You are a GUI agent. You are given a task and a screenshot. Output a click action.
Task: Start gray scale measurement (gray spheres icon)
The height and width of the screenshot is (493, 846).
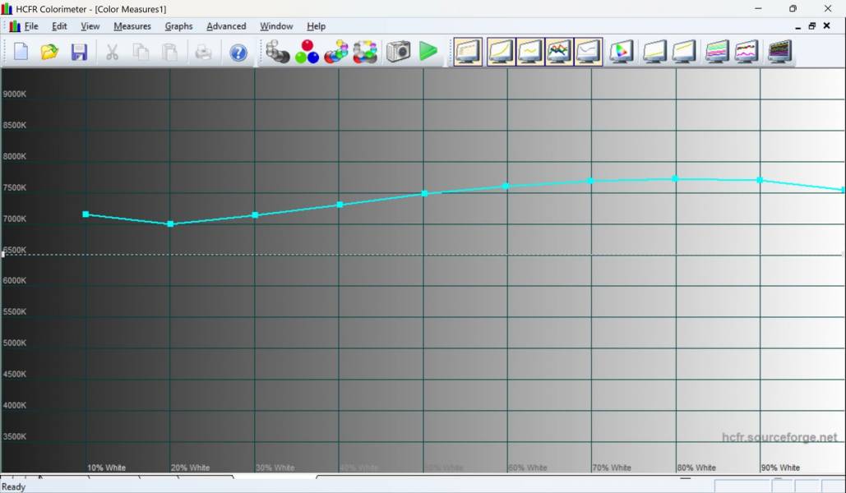coord(278,52)
